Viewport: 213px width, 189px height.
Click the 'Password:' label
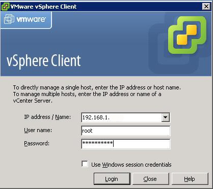pyautogui.click(x=37, y=143)
